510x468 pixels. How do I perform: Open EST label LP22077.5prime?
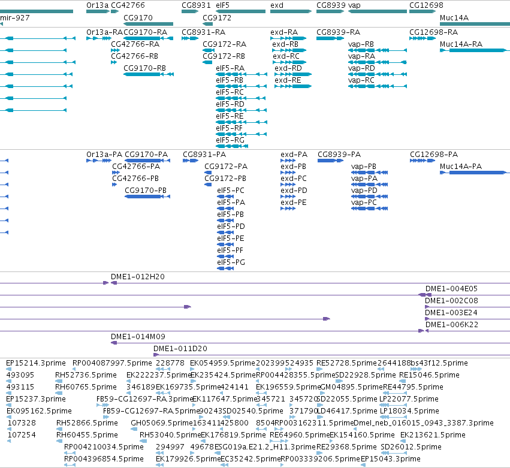[x=409, y=399]
